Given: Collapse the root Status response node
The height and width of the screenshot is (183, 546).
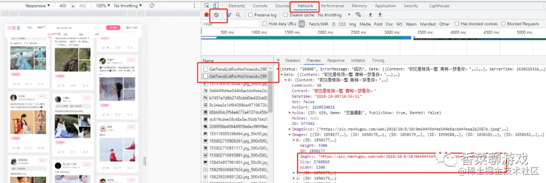Looking at the screenshot, I should click(278, 69).
